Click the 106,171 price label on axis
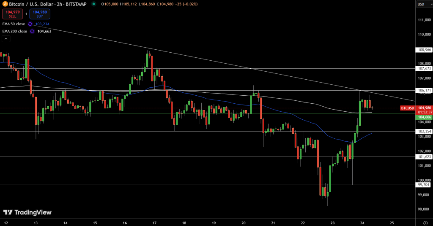 click(424, 91)
